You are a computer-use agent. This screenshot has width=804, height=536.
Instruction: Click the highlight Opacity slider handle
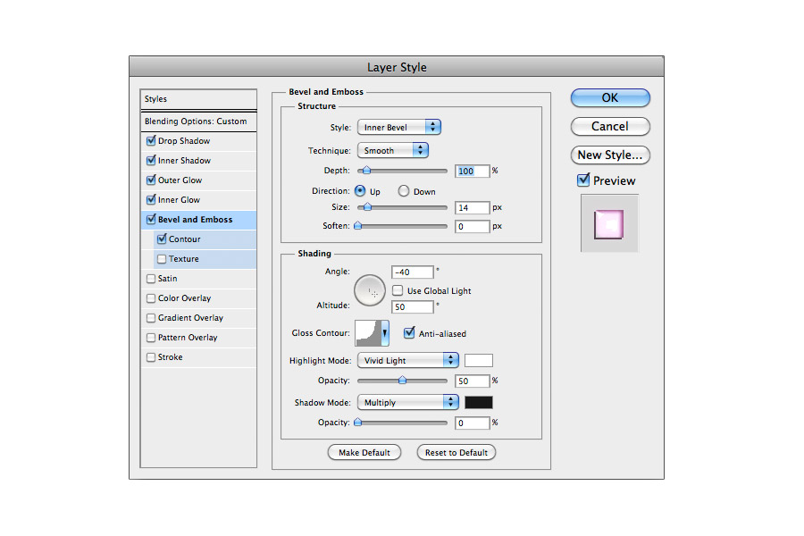click(403, 380)
